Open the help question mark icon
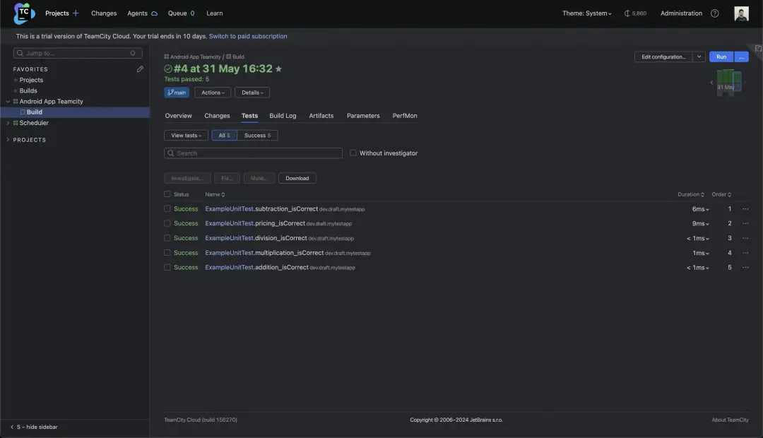Image resolution: width=763 pixels, height=438 pixels. point(714,13)
